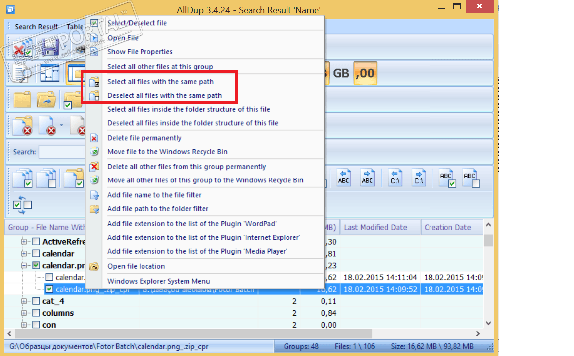Image resolution: width=574 pixels, height=356 pixels.
Task: Check the columns group checkbox
Action: (36, 313)
